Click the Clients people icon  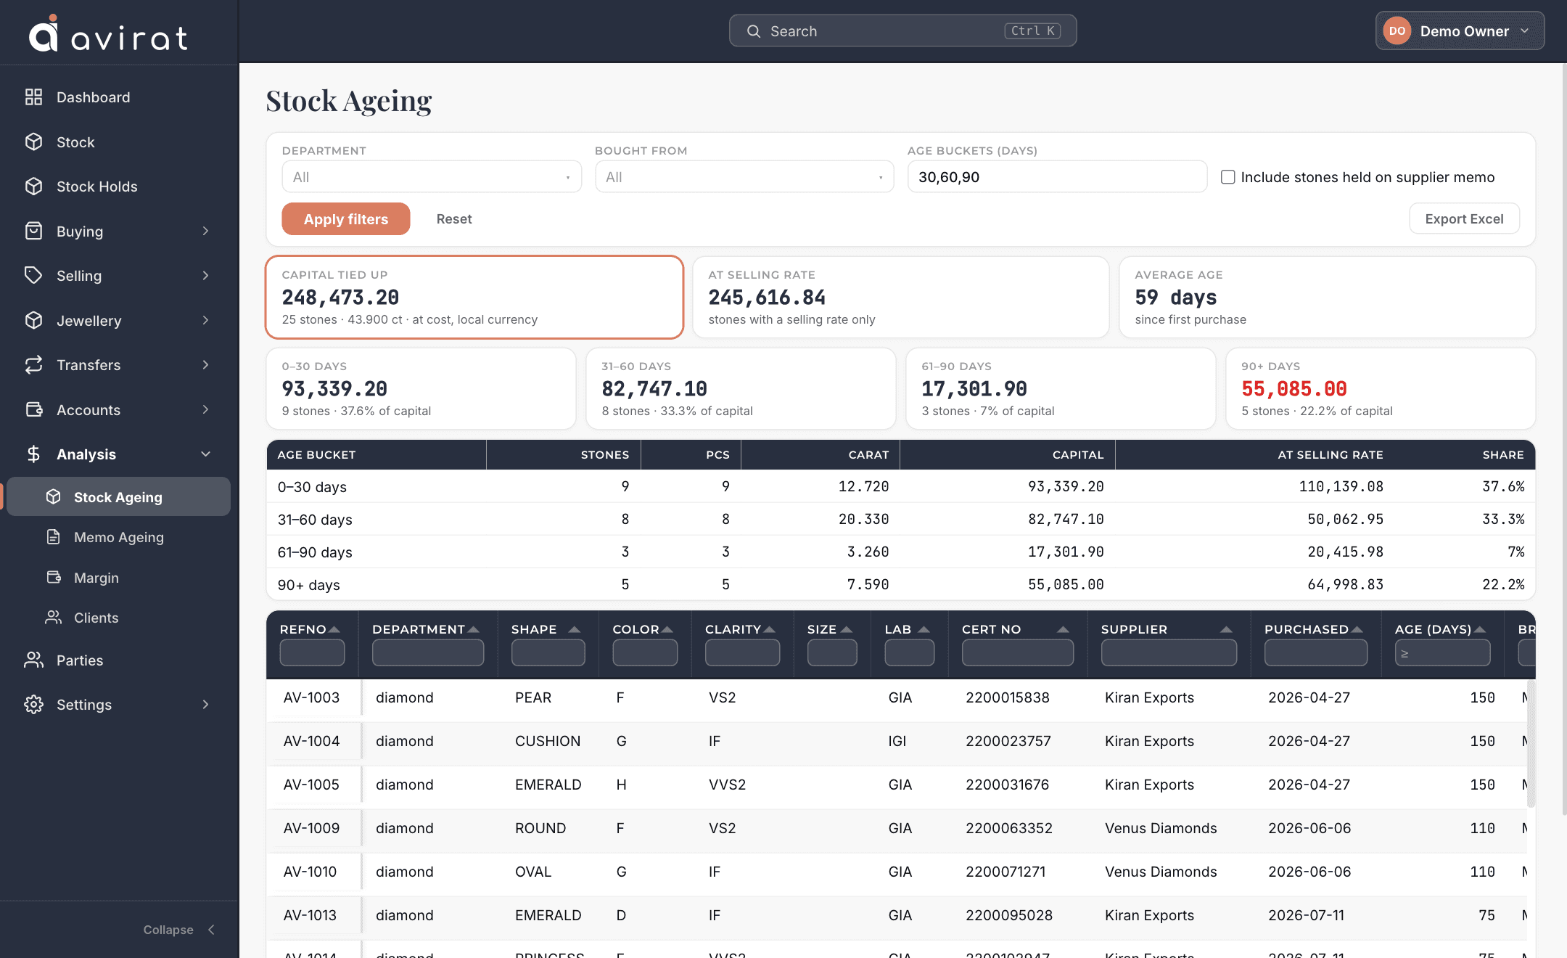pos(53,618)
